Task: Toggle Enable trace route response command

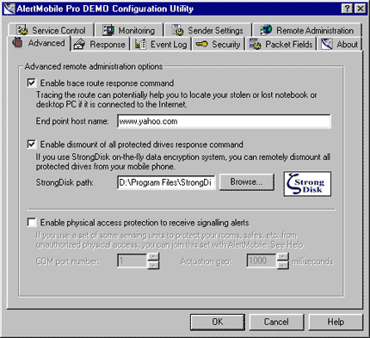Action: 32,83
